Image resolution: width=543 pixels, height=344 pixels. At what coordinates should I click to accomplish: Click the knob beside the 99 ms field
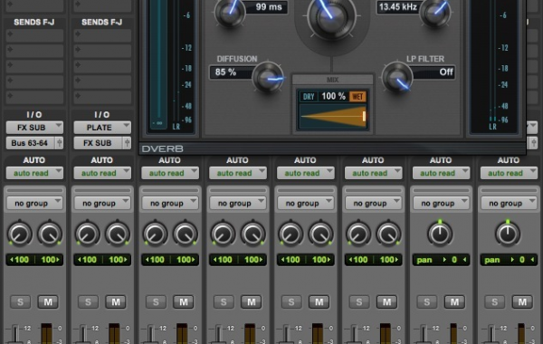(229, 12)
